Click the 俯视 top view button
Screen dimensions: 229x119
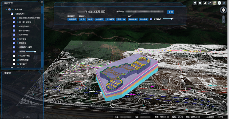(171, 12)
